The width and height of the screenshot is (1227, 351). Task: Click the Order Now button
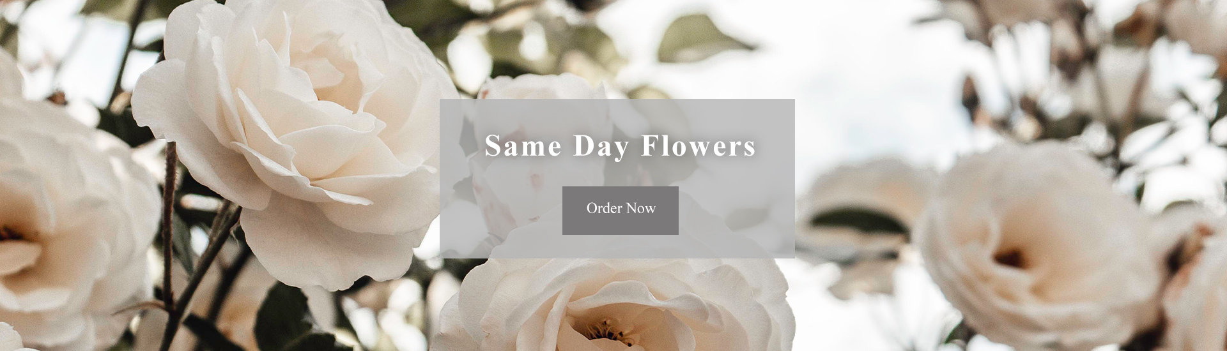tap(620, 211)
